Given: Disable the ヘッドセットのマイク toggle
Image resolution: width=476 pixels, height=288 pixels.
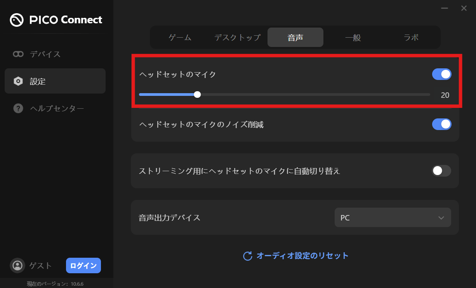Looking at the screenshot, I should pos(441,74).
